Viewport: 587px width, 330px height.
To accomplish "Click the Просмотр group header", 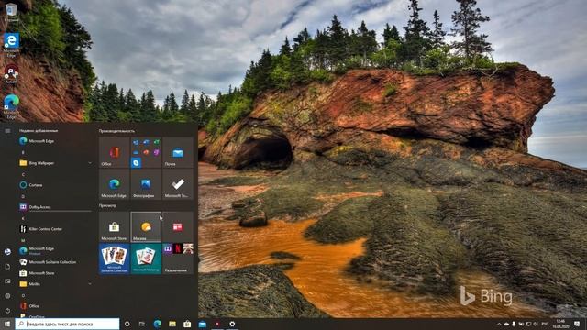I will pyautogui.click(x=107, y=205).
